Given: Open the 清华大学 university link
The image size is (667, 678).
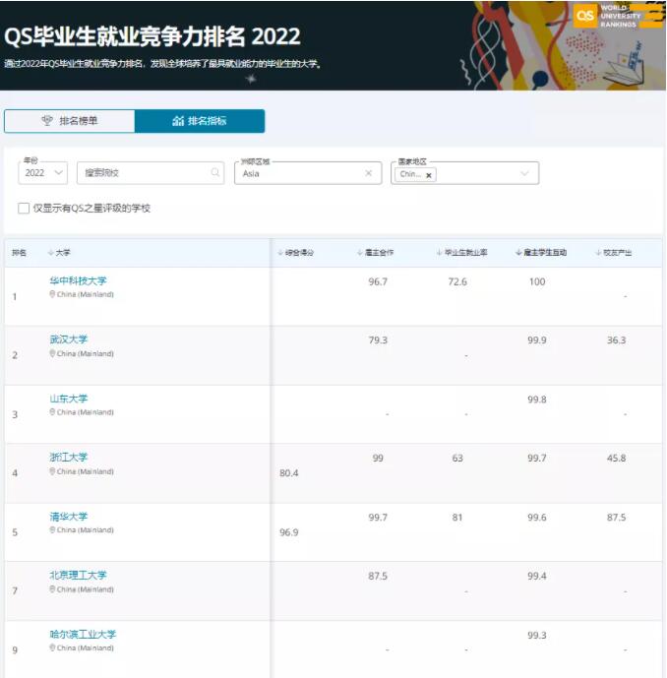Looking at the screenshot, I should tap(68, 517).
